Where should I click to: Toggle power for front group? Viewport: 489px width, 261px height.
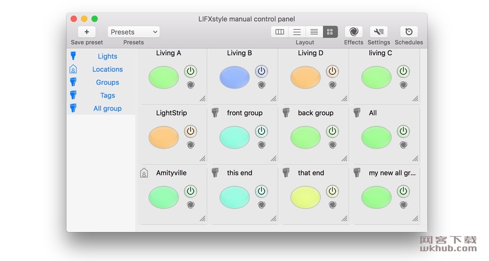click(x=261, y=131)
